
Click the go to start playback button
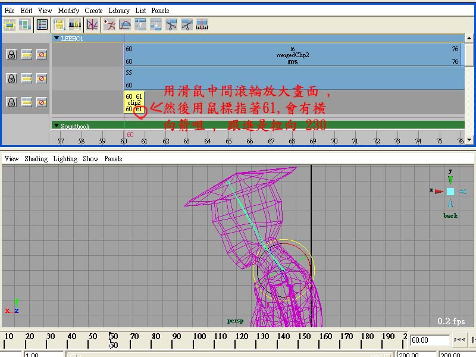coord(459,340)
